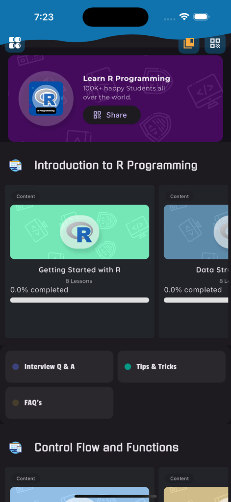231x502 pixels.
Task: Tap the QR code icon in header
Action: (x=215, y=43)
